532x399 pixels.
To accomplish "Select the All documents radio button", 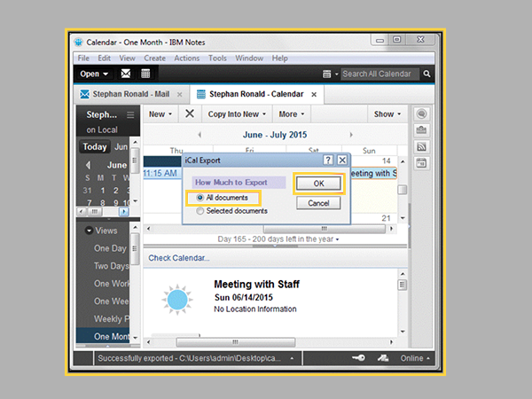I will coord(200,198).
